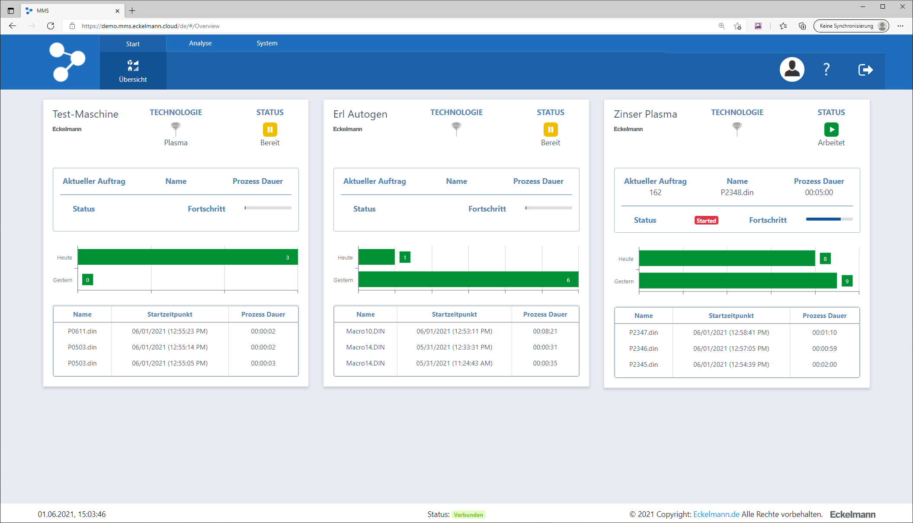Open the browser settings menu
The width and height of the screenshot is (913, 523).
tap(900, 26)
